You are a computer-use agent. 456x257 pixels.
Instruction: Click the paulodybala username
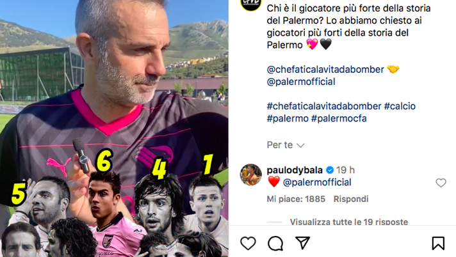pyautogui.click(x=295, y=170)
